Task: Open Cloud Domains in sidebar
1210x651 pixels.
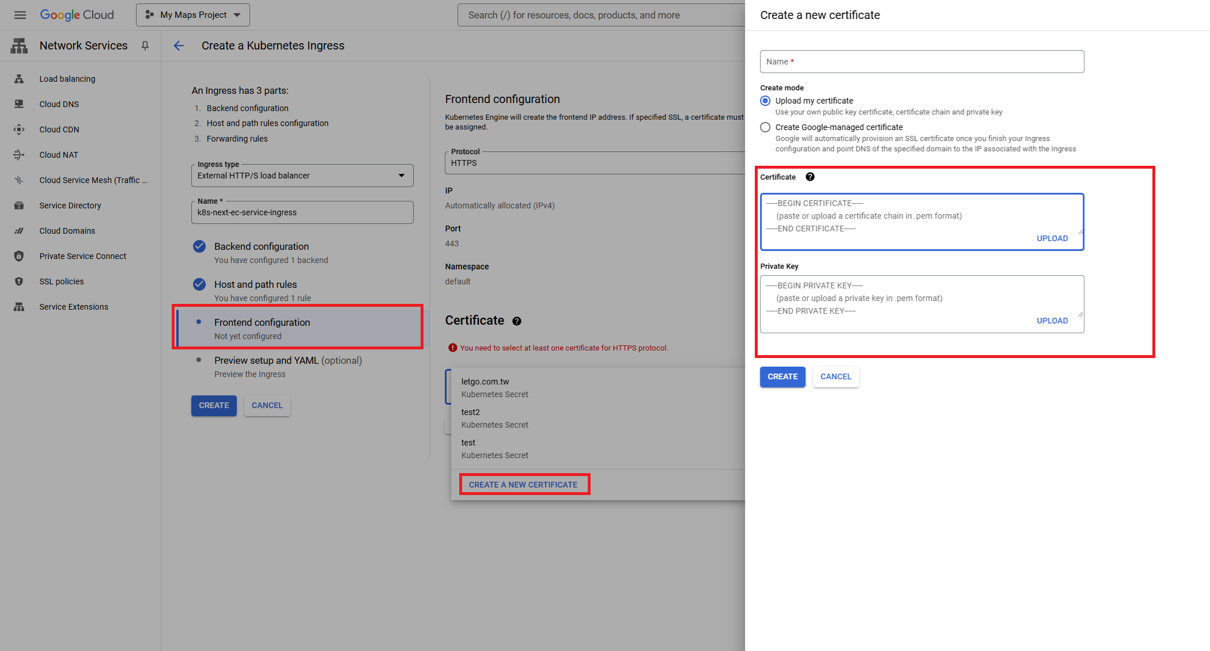Action: point(67,231)
